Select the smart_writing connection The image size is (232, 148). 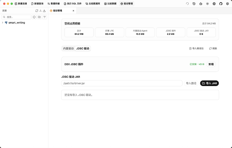(x=17, y=22)
